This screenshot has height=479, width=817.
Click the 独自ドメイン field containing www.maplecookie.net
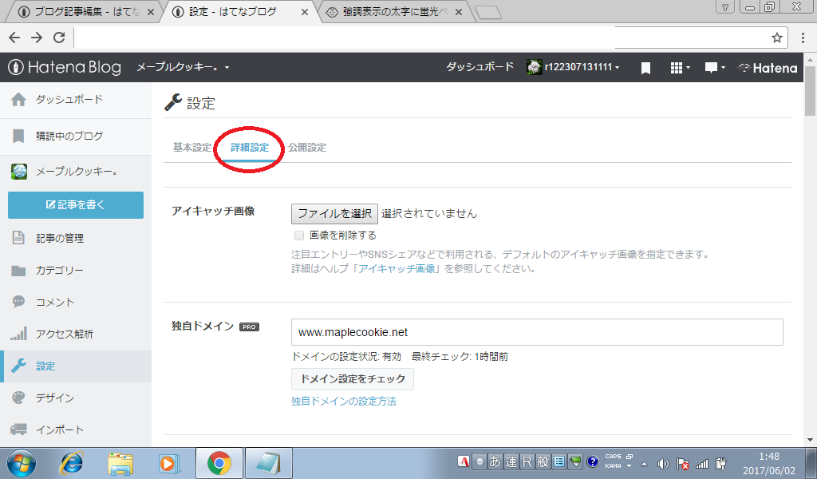tap(537, 332)
